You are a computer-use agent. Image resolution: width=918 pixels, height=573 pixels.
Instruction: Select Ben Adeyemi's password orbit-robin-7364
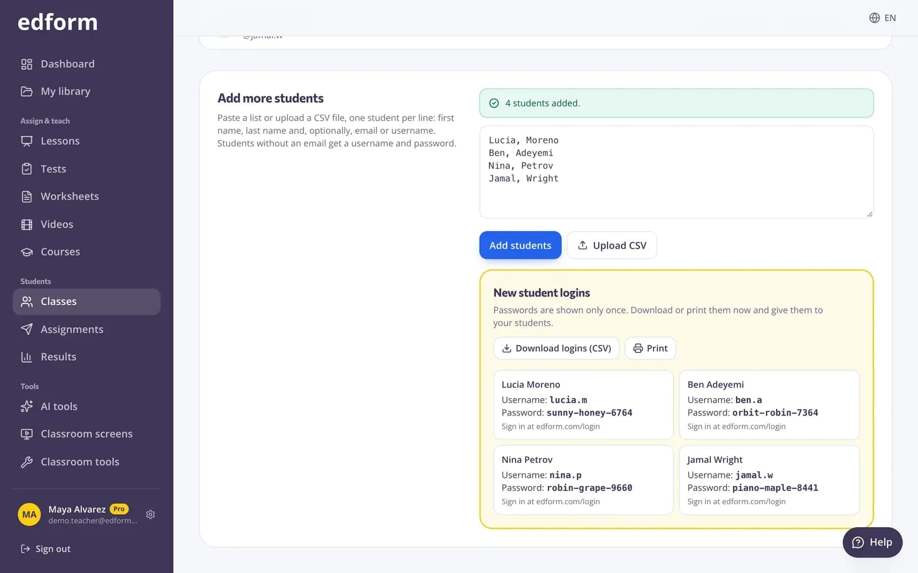pyautogui.click(x=775, y=413)
